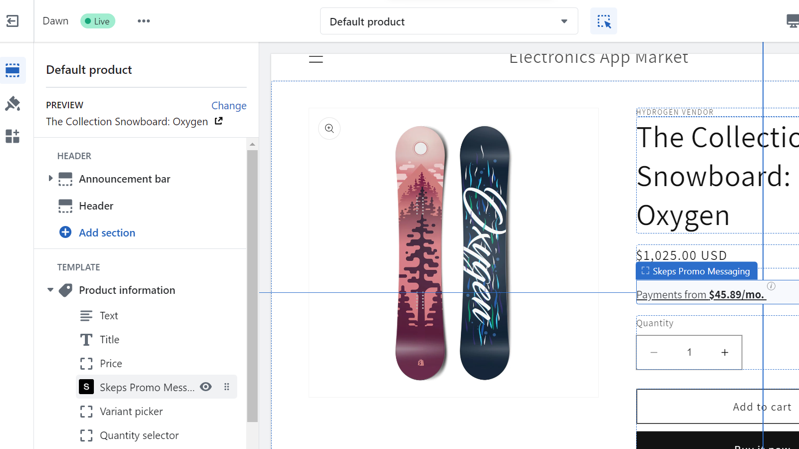The height and width of the screenshot is (449, 799).
Task: Click the sidebar scrollbar thumb
Action: [252, 286]
